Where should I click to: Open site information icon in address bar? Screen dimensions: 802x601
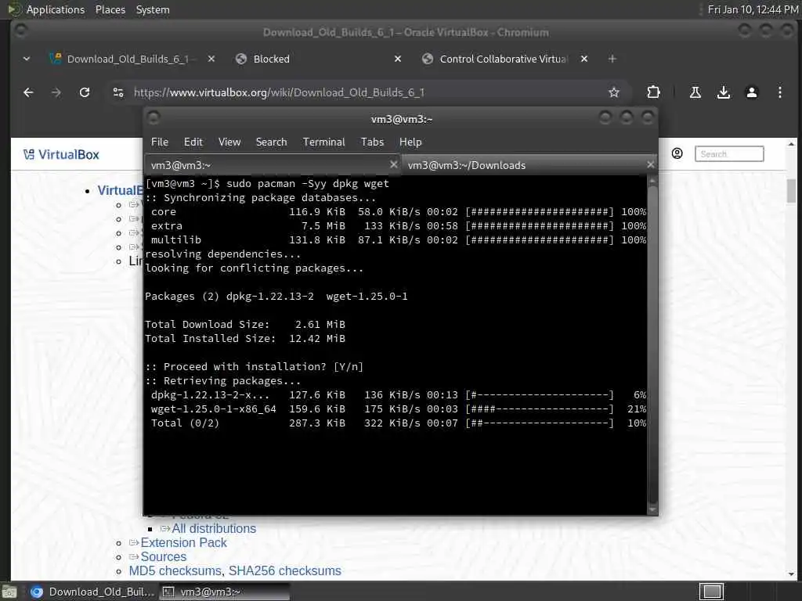(118, 92)
